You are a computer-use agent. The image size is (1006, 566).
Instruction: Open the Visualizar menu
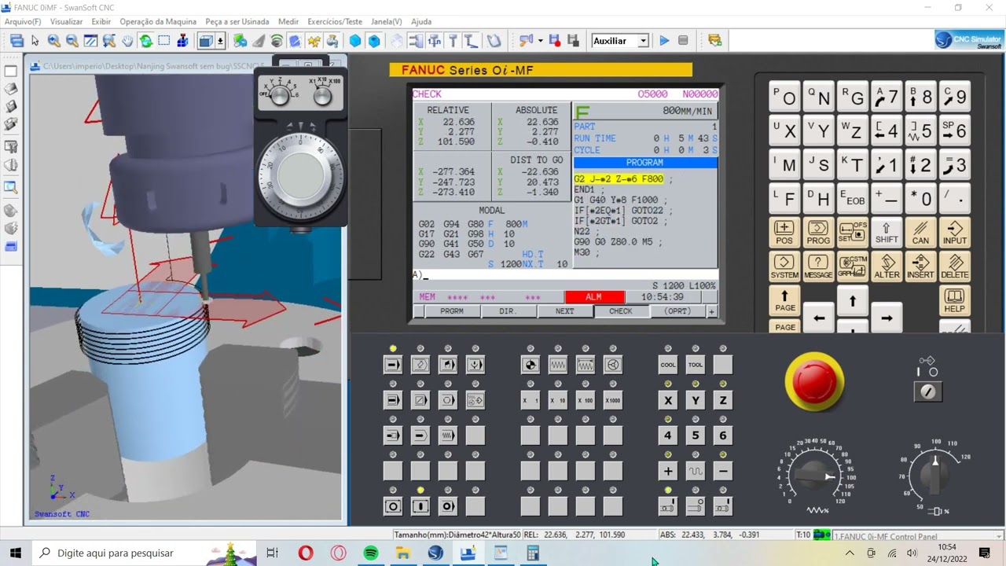point(66,21)
